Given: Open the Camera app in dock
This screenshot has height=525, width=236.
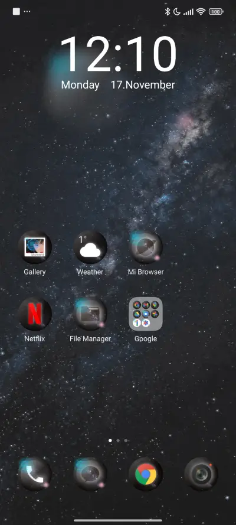Looking at the screenshot, I should point(201,474).
